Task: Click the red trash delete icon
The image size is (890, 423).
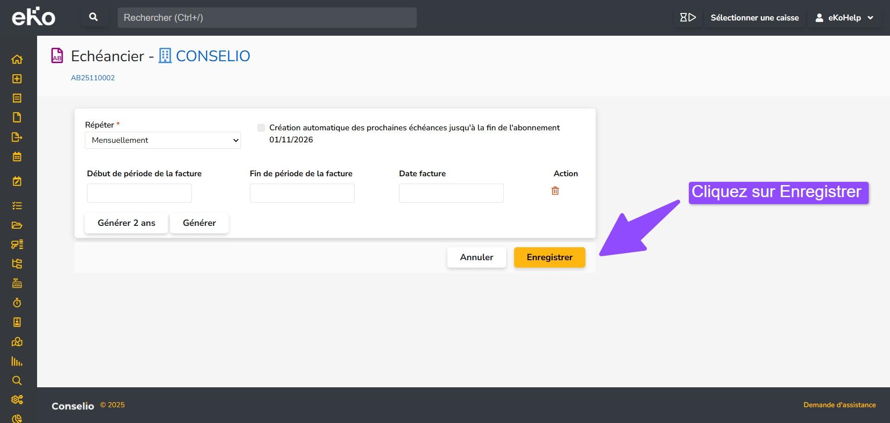Action: pyautogui.click(x=555, y=191)
